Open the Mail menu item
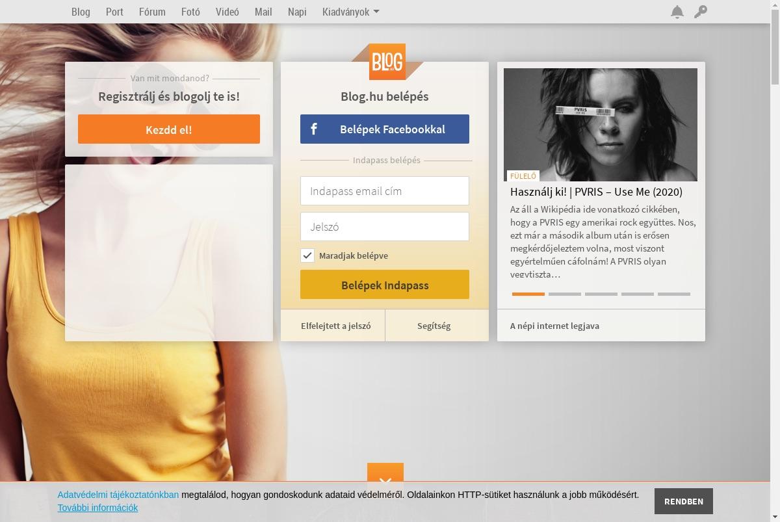The image size is (780, 522). tap(263, 12)
